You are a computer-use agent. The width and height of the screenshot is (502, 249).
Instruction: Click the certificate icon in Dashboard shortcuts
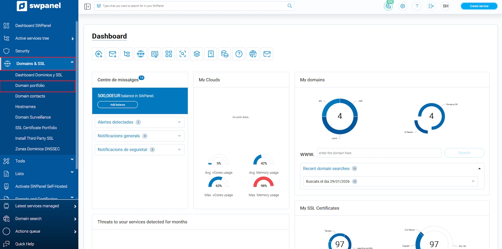click(155, 54)
